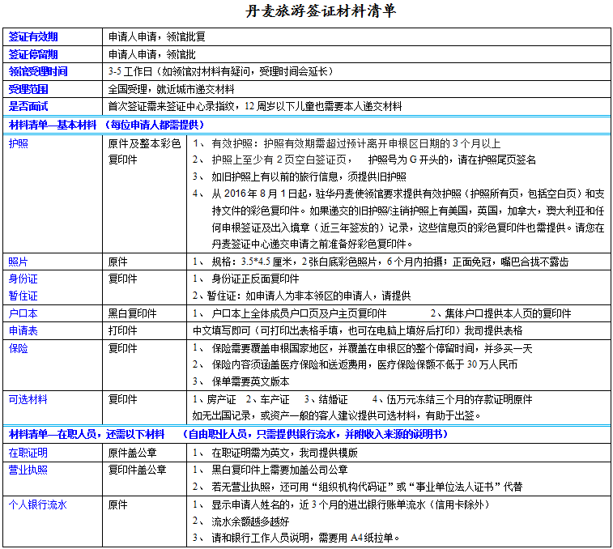Click the 有效护照 validity requirement line
The image size is (613, 549).
coord(347,143)
